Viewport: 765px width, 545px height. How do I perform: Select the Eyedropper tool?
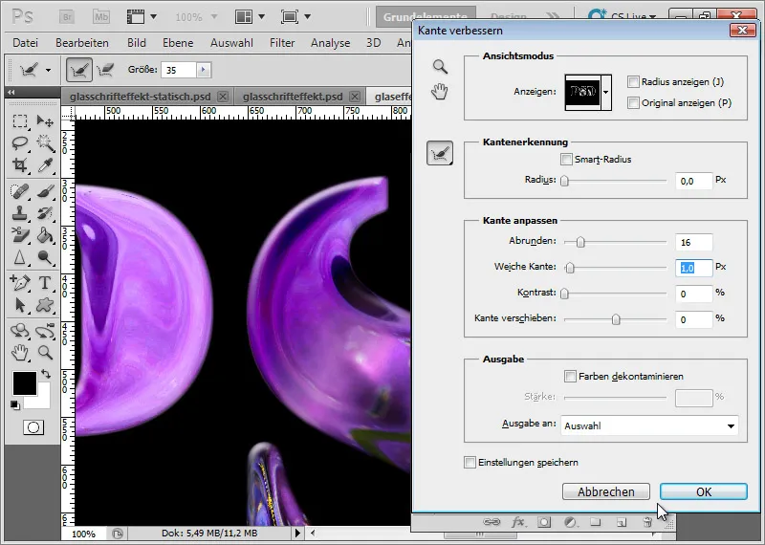click(x=45, y=165)
